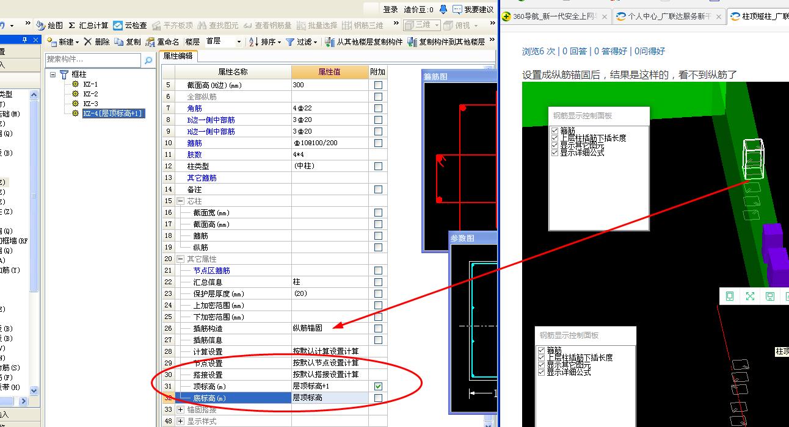Check 附加 box for 角筋 row
This screenshot has width=789, height=427.
(x=379, y=108)
